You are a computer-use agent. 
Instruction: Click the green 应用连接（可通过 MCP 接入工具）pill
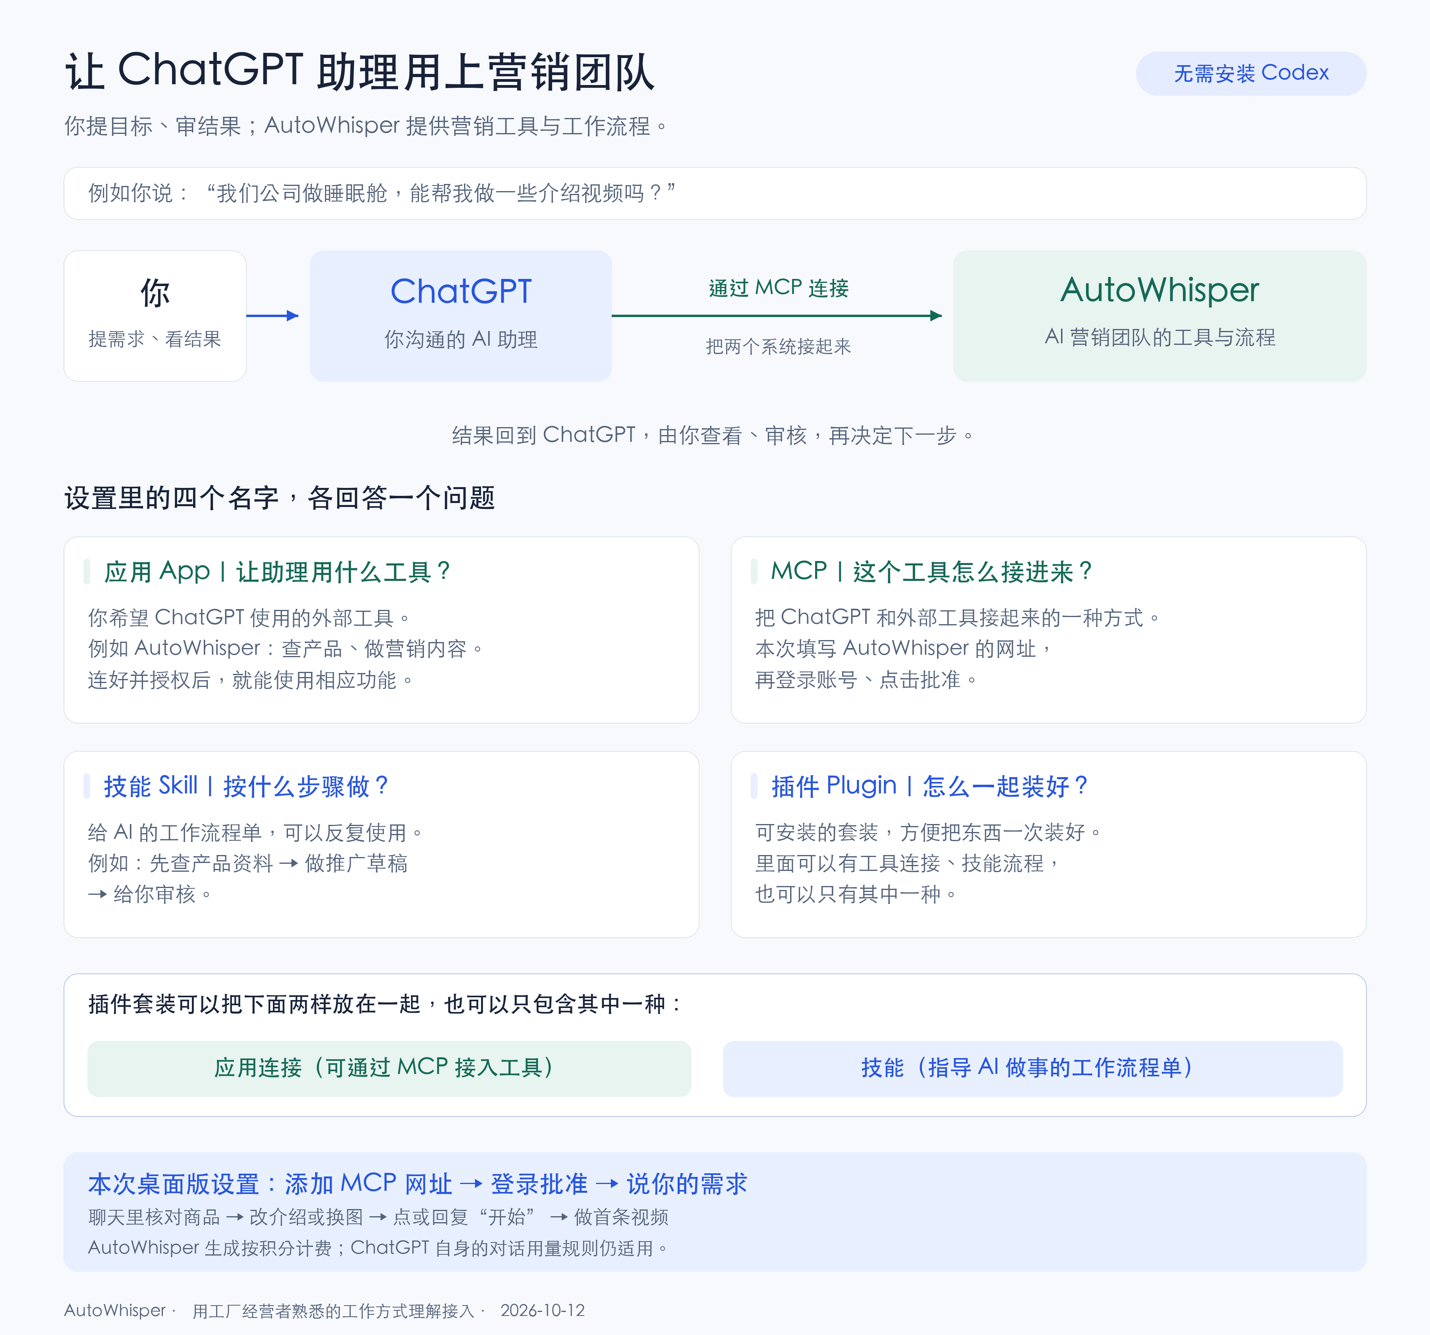click(x=389, y=1068)
